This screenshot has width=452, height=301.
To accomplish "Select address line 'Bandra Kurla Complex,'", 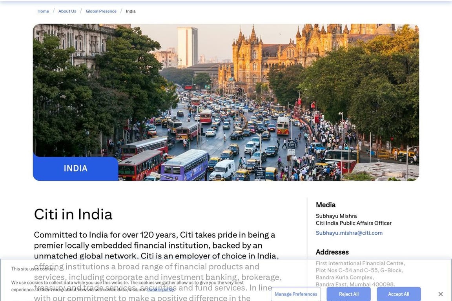I will (x=345, y=277).
